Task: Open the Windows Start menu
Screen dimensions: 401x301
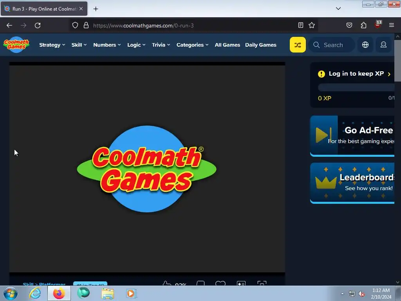Action: click(x=11, y=293)
